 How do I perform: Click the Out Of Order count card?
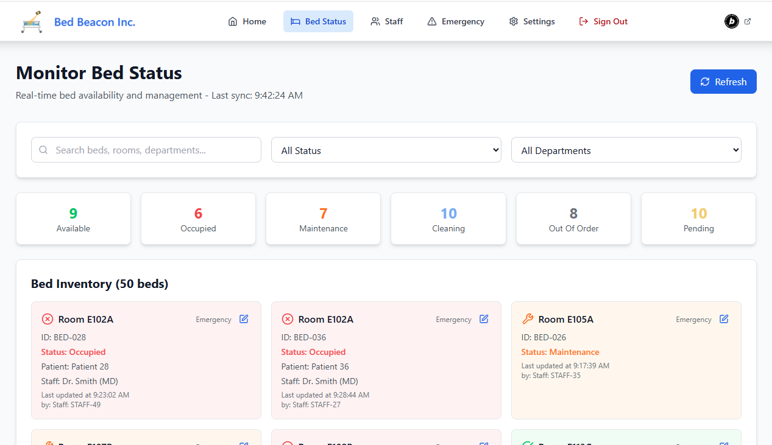pos(573,219)
